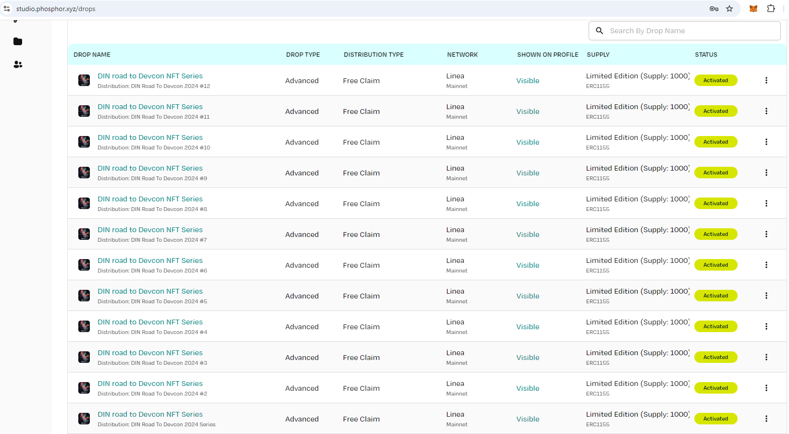Image resolution: width=789 pixels, height=434 pixels.
Task: Click the thumbnail of Devcon 2024 Series drop
Action: (x=84, y=419)
